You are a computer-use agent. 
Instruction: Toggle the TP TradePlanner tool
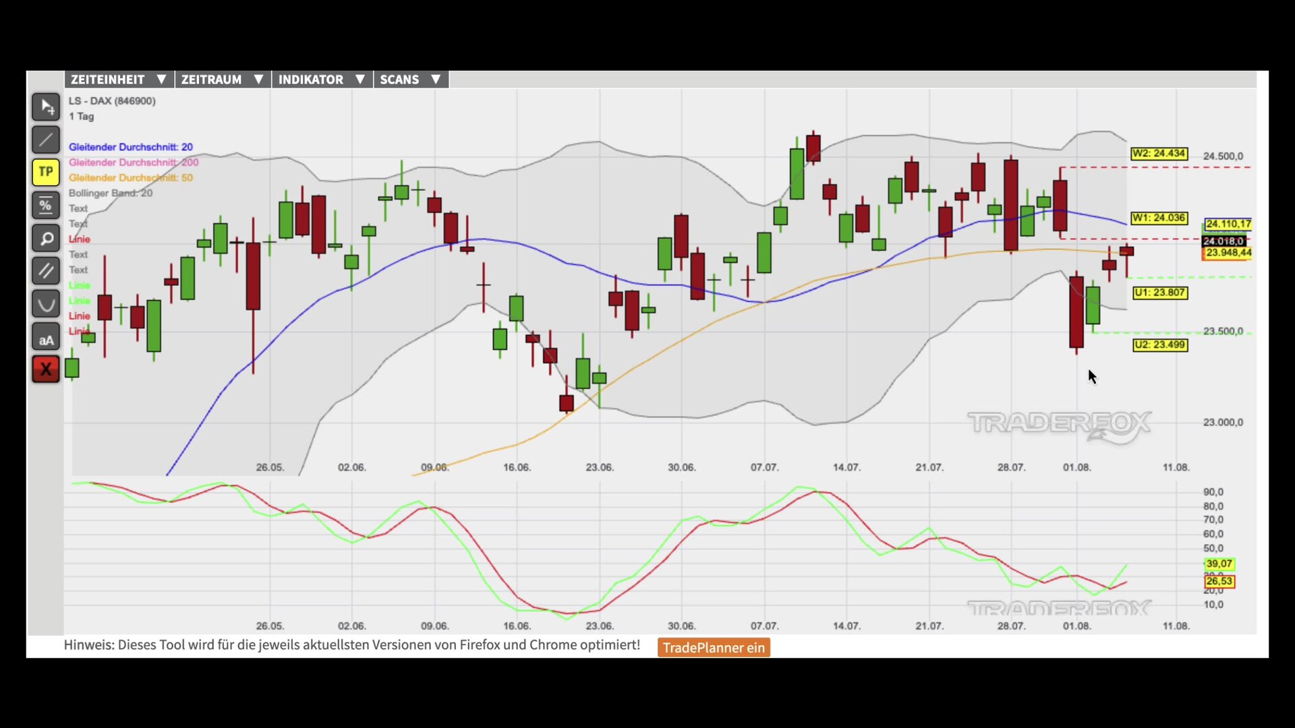46,172
